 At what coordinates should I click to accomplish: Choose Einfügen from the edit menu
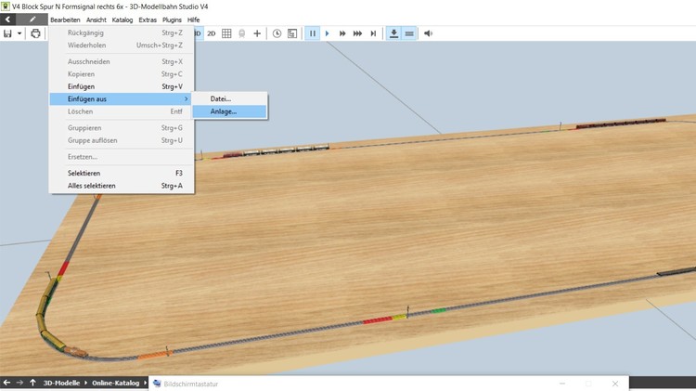pos(122,86)
